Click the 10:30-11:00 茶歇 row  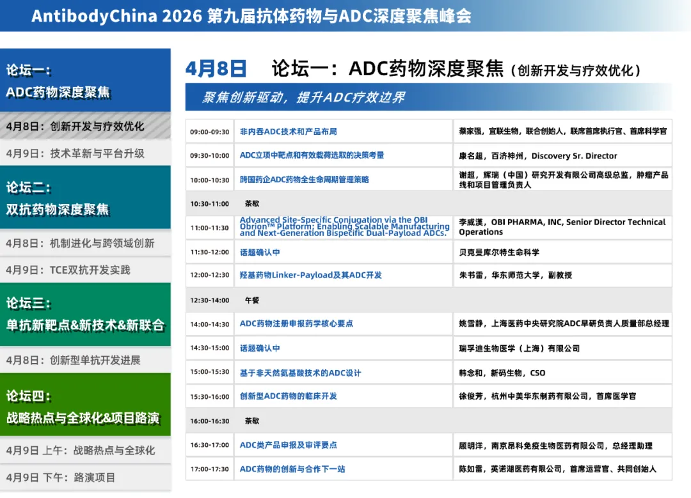429,203
